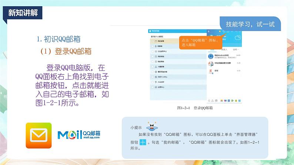This screenshot has width=294, height=165.
Task: Click the weather cloud icon in QQ panel
Action: [x=237, y=37]
